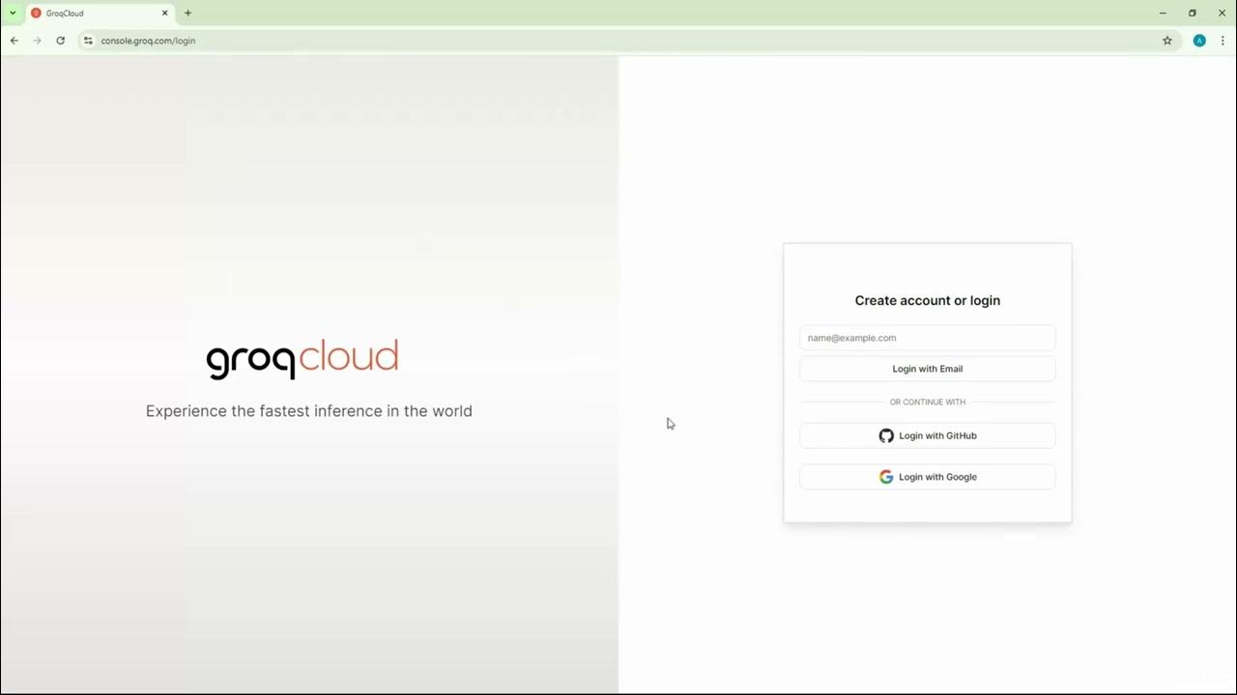Click Login with Google button

927,477
